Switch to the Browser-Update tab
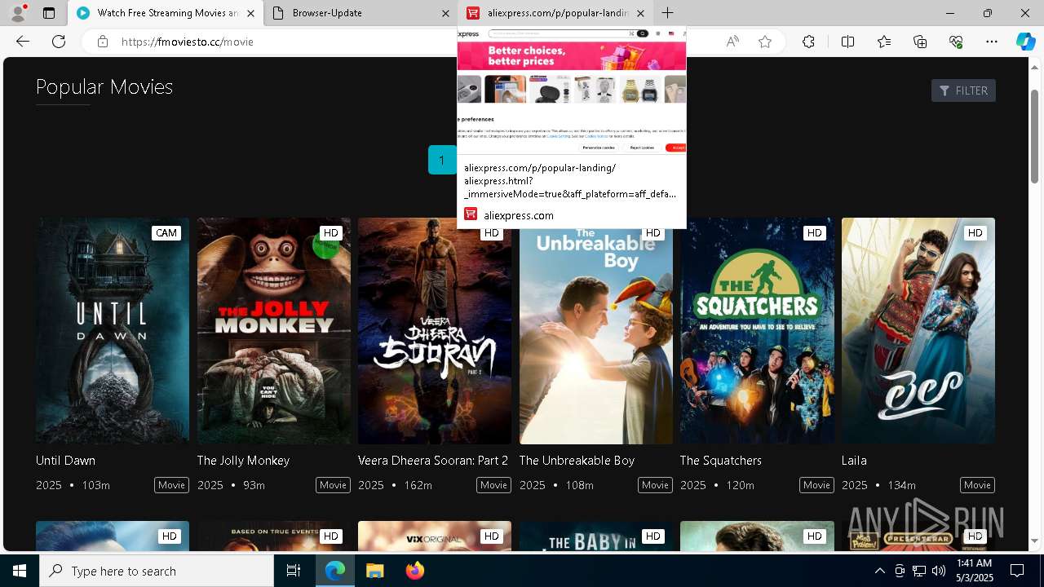The height and width of the screenshot is (587, 1044). click(361, 13)
